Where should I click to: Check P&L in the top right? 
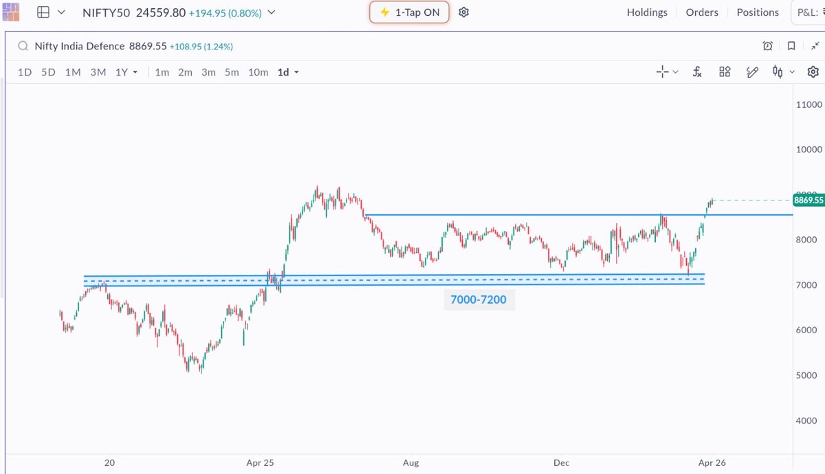point(808,12)
